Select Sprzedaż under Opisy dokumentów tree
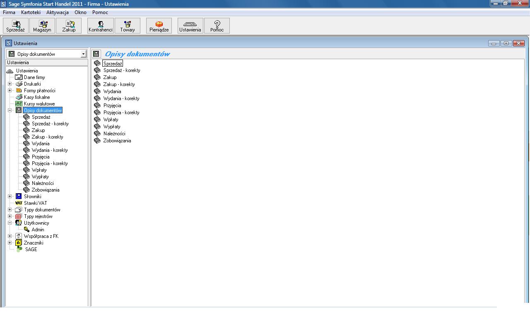530x331 pixels. tap(41, 117)
